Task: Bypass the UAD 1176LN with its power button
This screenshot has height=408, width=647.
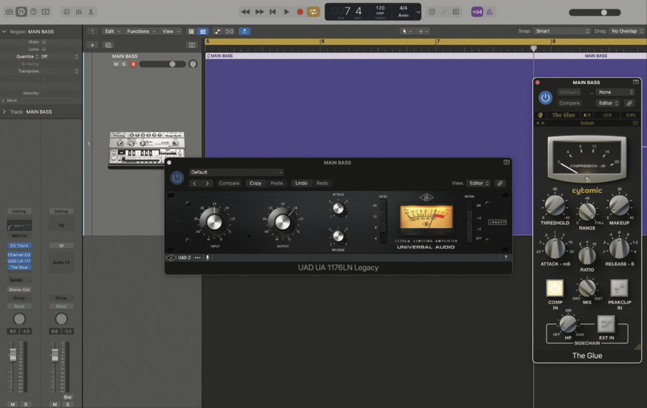Action: point(177,178)
